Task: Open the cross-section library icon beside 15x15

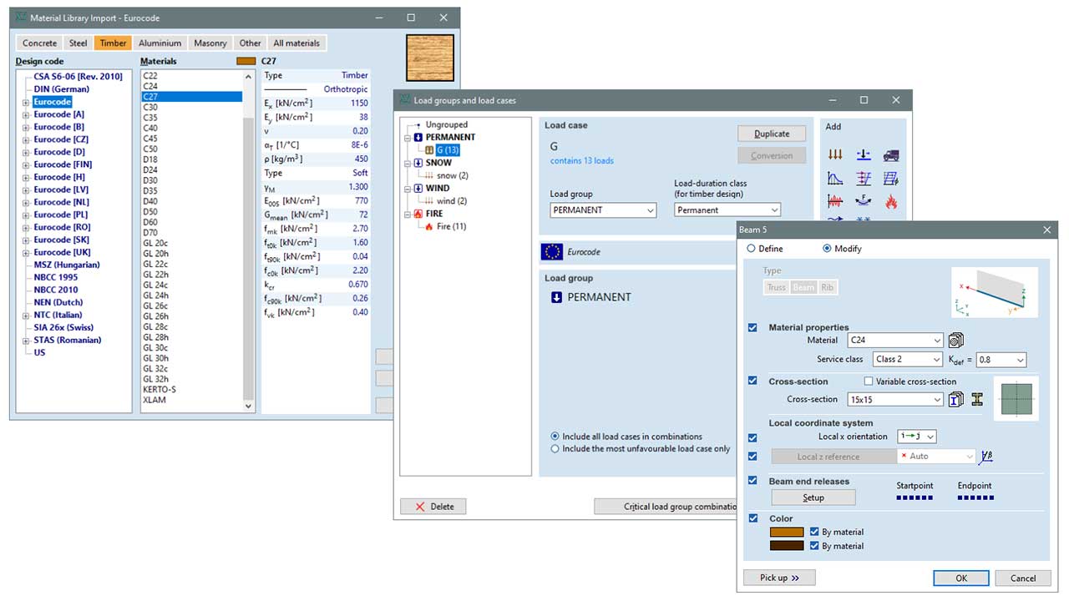Action: pyautogui.click(x=955, y=399)
